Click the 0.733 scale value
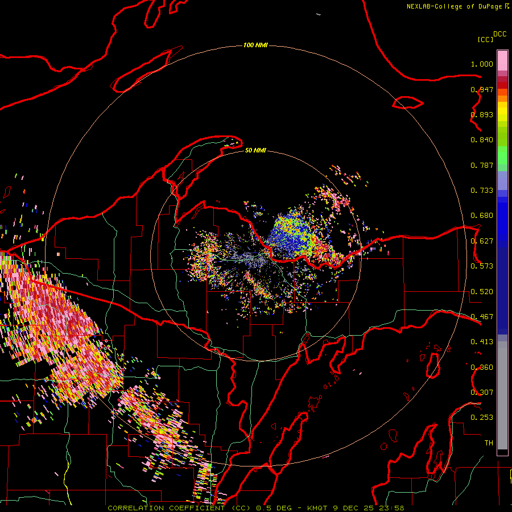This screenshot has height=512, width=512. click(482, 191)
